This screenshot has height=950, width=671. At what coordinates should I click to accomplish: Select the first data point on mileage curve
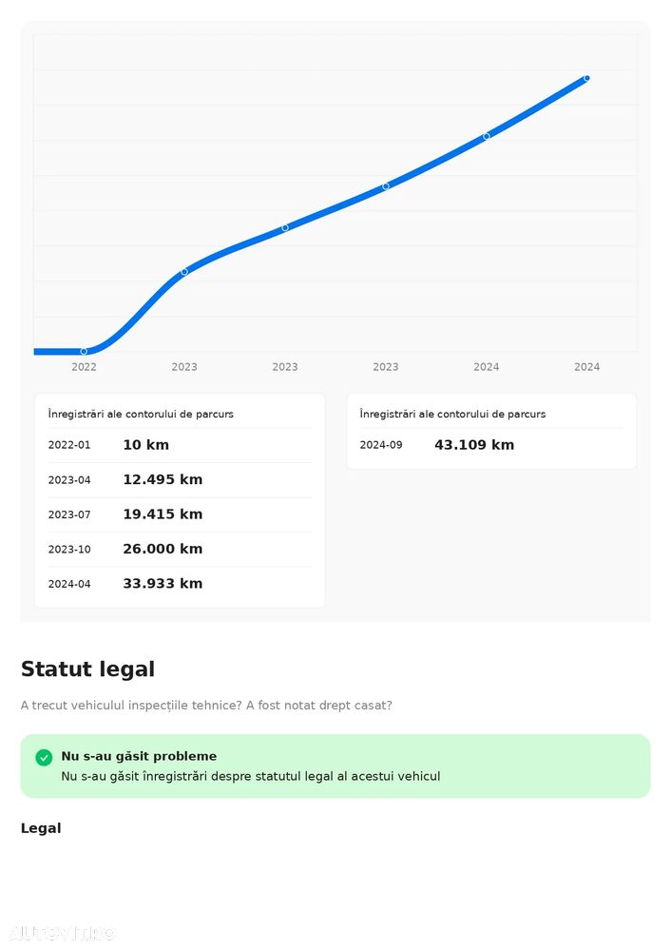coord(84,352)
